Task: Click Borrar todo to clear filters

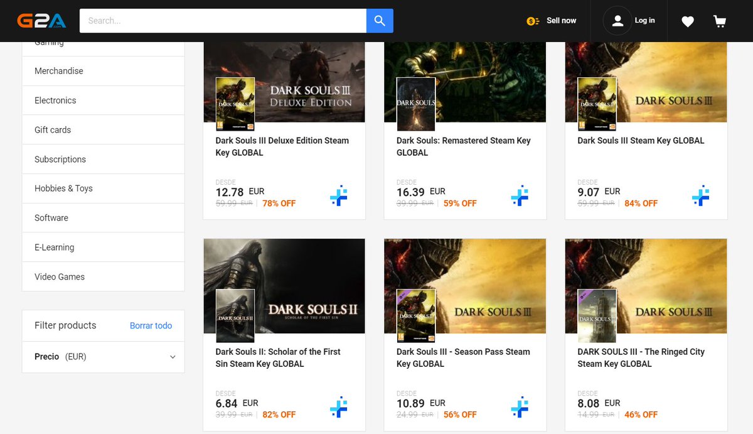Action: click(151, 326)
